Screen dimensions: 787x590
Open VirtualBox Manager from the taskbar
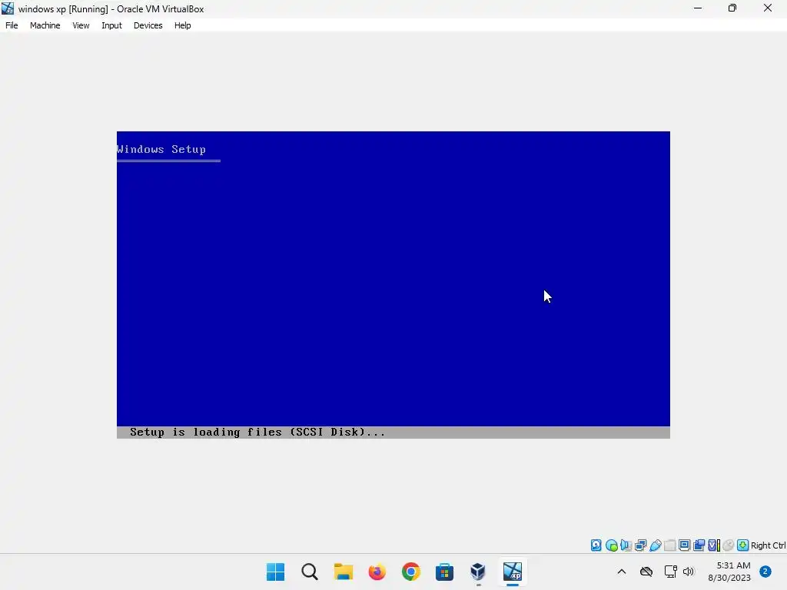tap(478, 572)
